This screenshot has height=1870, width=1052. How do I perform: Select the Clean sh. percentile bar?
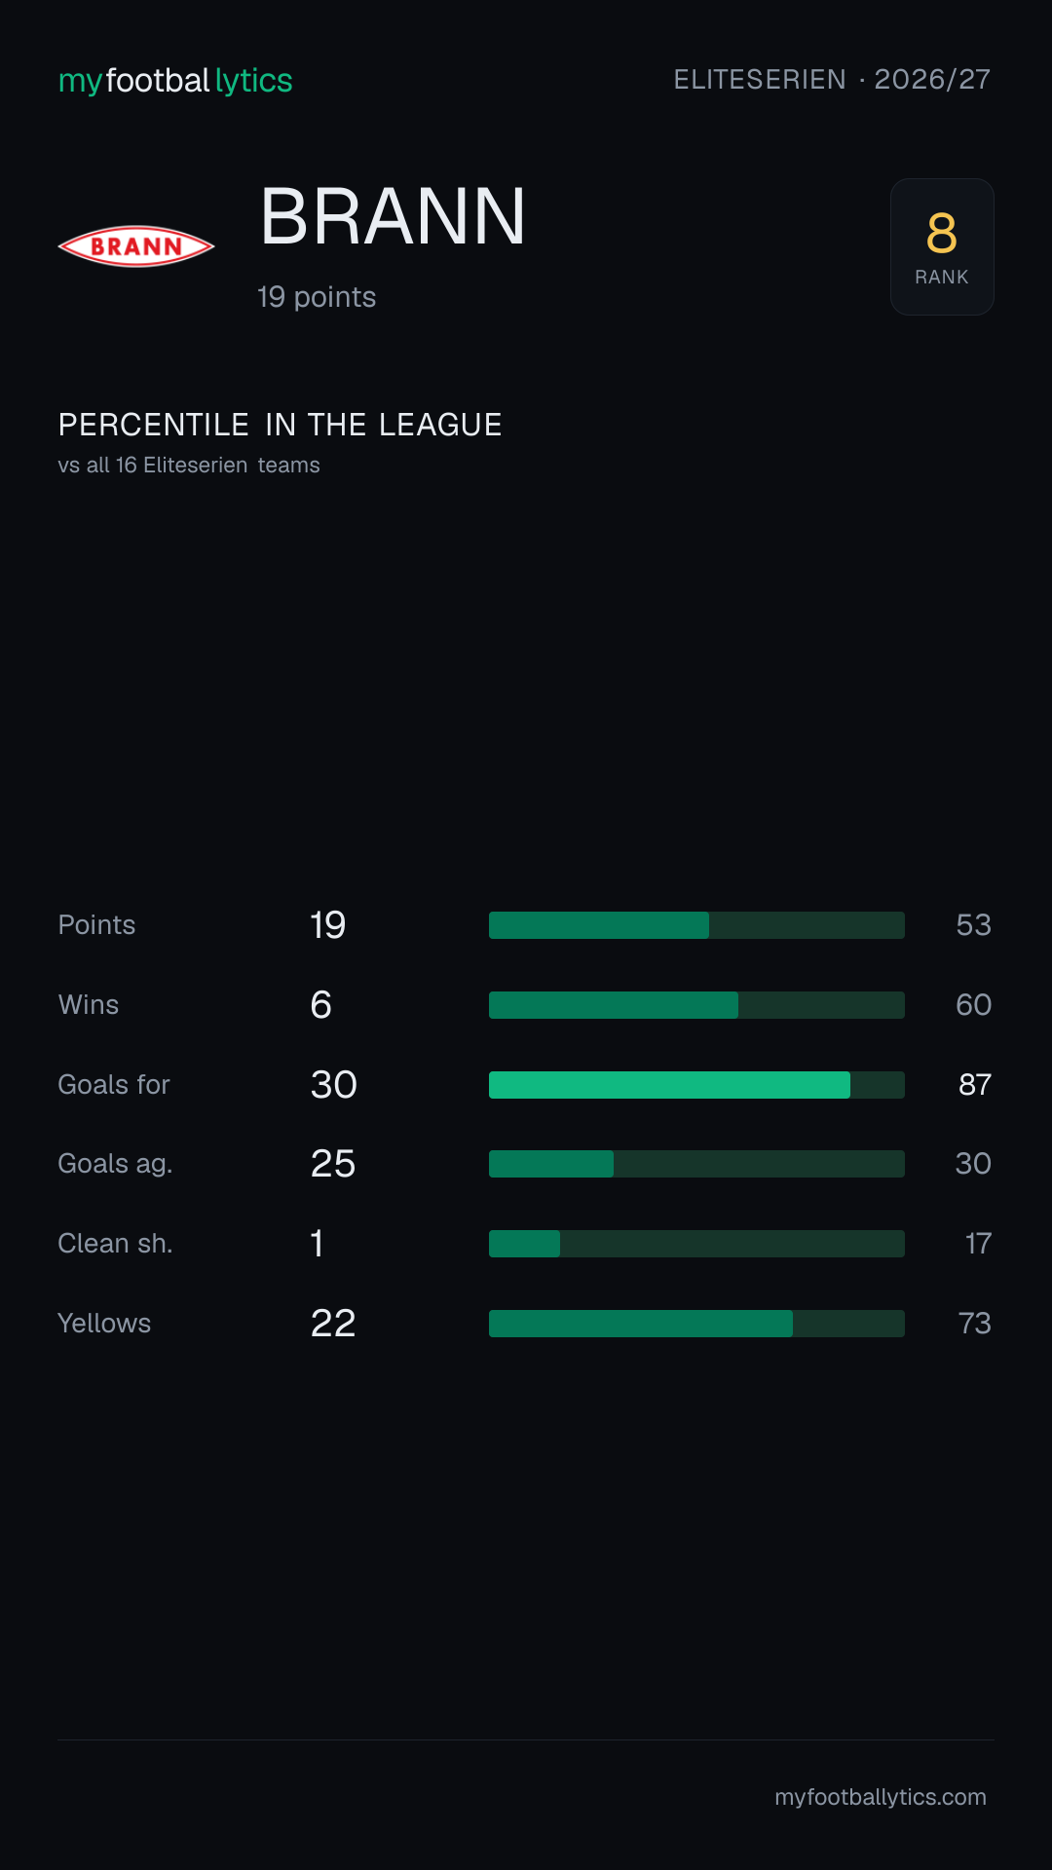click(696, 1244)
